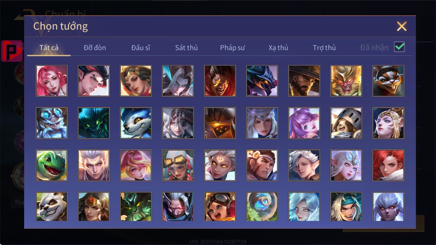The image size is (436, 245).
Task: Open the Sát thủ tab
Action: (186, 48)
